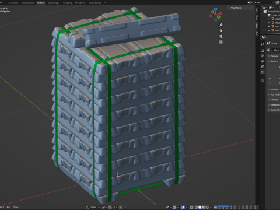The width and height of the screenshot is (280, 210).
Task: Open the Output properties tab (printer icon)
Action: click(262, 56)
